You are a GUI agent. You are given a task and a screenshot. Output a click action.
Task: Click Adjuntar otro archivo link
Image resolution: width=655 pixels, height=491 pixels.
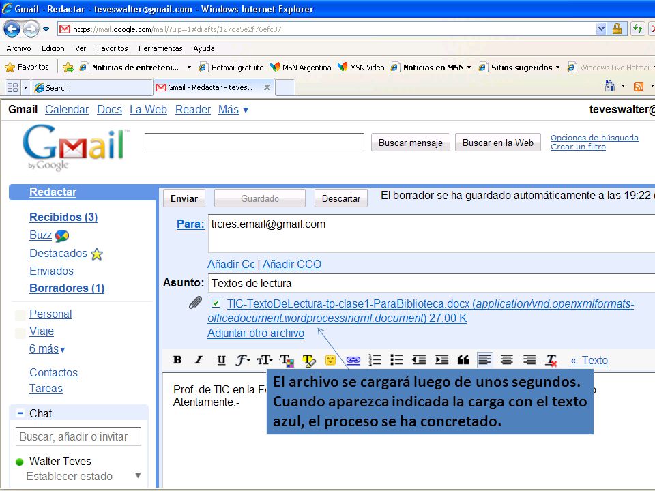[x=256, y=333]
